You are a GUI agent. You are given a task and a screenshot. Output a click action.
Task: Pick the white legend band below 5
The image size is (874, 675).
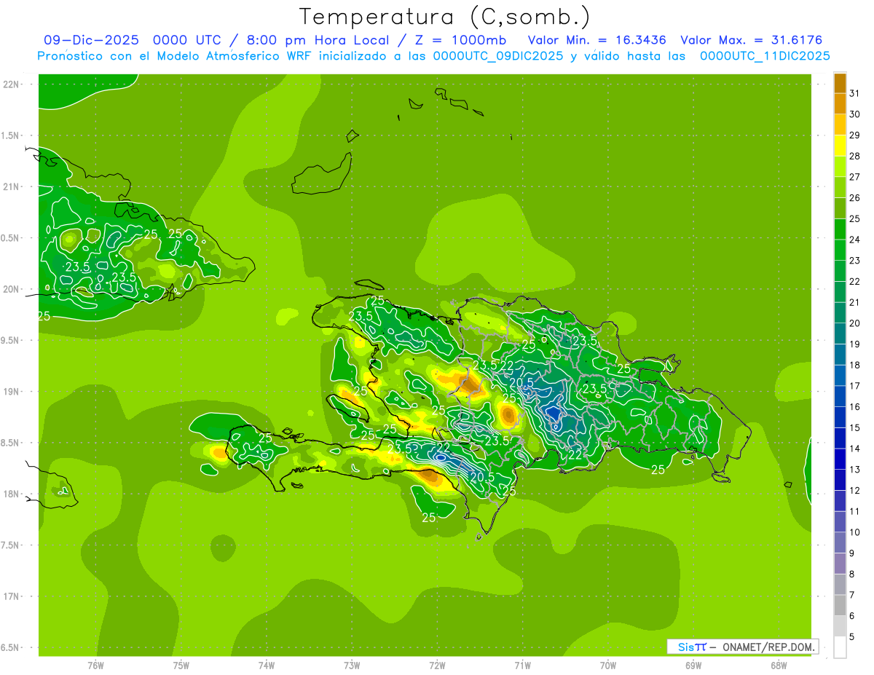click(x=840, y=648)
